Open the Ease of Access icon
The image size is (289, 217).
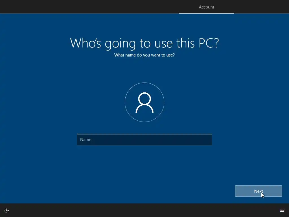click(7, 211)
